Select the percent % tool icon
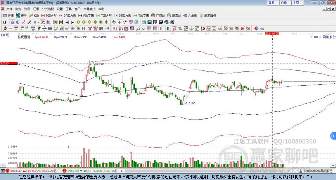336x180 pixels. coord(180,28)
